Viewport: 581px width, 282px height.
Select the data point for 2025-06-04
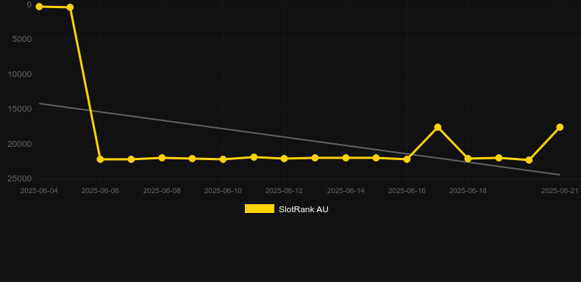coord(39,7)
